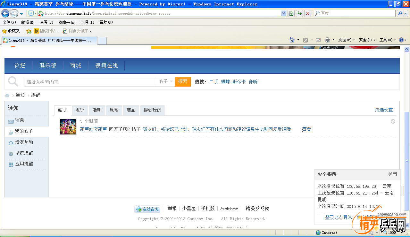Open the browser home page icon

pos(292,40)
